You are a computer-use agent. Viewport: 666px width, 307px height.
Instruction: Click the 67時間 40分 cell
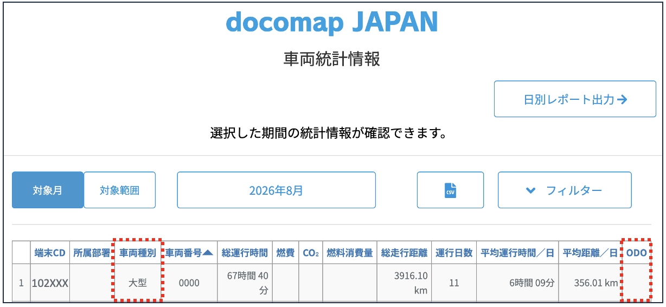pyautogui.click(x=245, y=283)
